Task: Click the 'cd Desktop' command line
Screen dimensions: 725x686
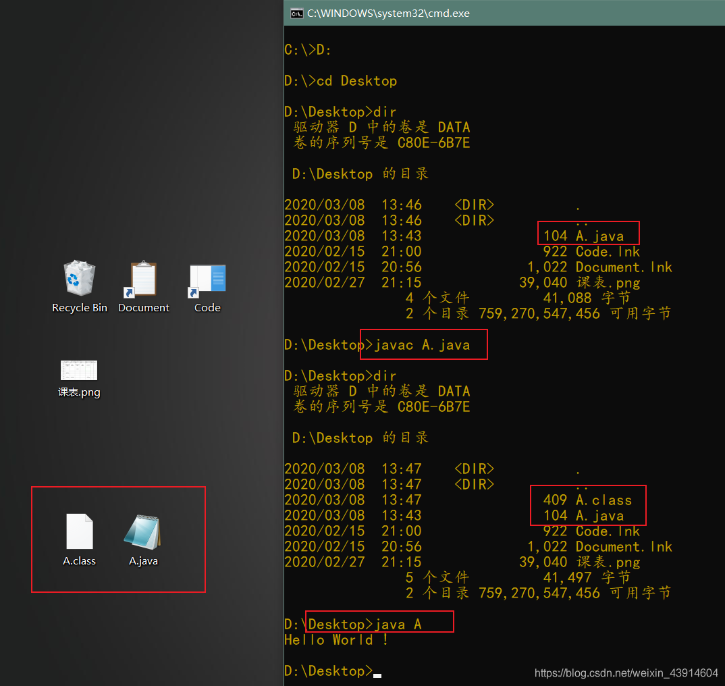Action: 341,81
